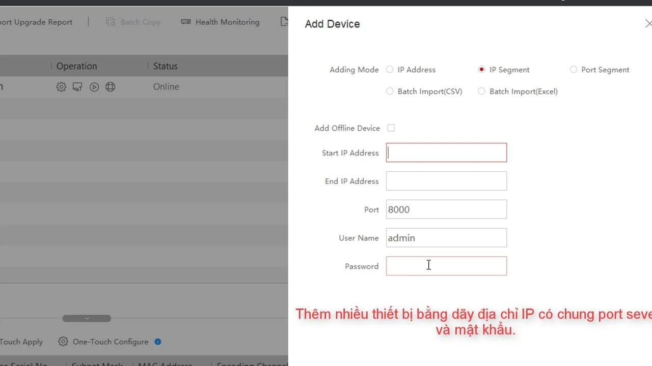Click the Operation column header
652x366 pixels.
(76, 66)
